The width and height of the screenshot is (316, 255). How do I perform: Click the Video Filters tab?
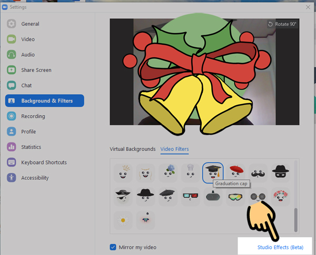pos(174,149)
